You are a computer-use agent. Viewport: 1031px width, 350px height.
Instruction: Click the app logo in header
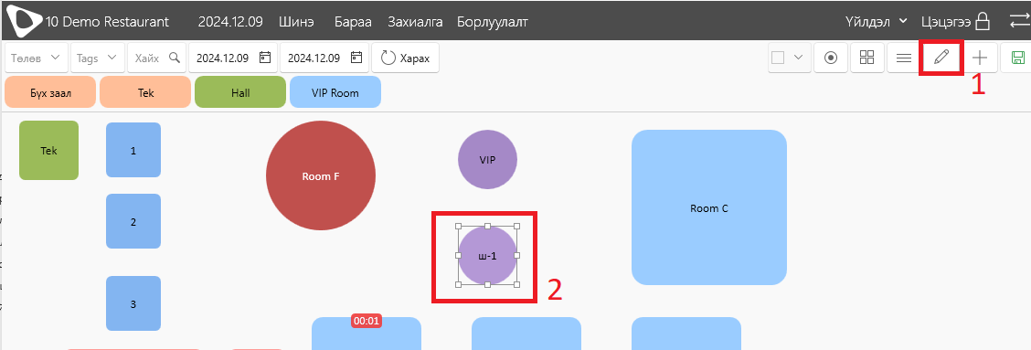(25, 22)
